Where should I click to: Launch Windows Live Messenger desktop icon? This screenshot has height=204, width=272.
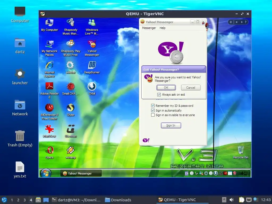92,27
